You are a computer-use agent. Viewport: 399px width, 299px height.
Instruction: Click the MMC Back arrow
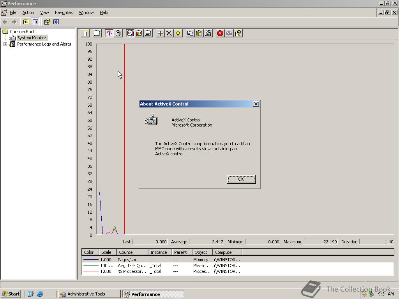[5, 22]
